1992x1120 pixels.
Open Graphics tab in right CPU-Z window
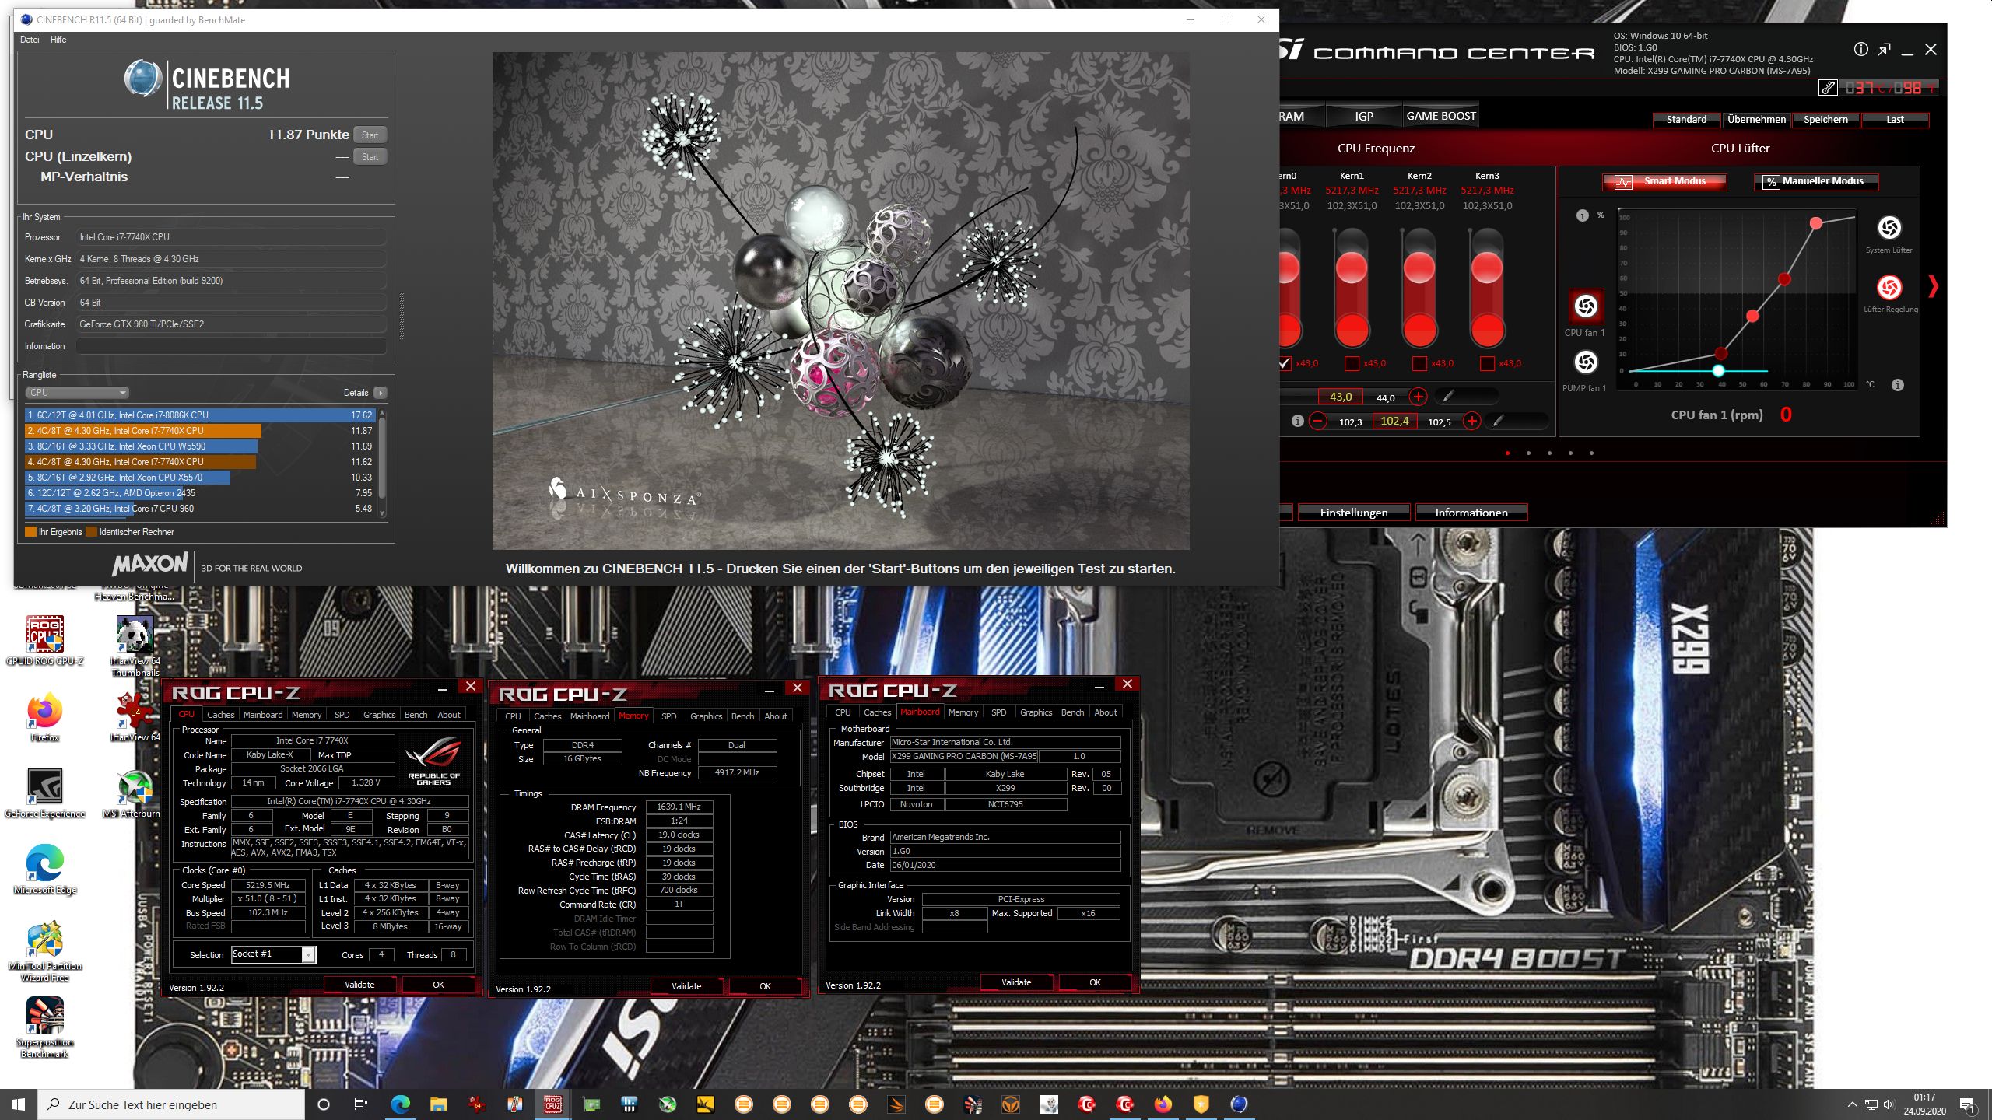1036,712
